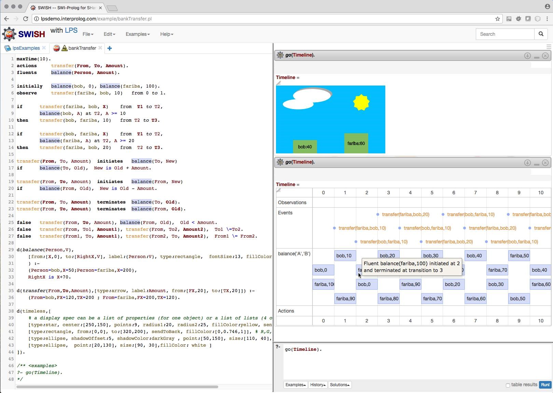Open the File dropdown menu
553x393 pixels.
pyautogui.click(x=88, y=34)
